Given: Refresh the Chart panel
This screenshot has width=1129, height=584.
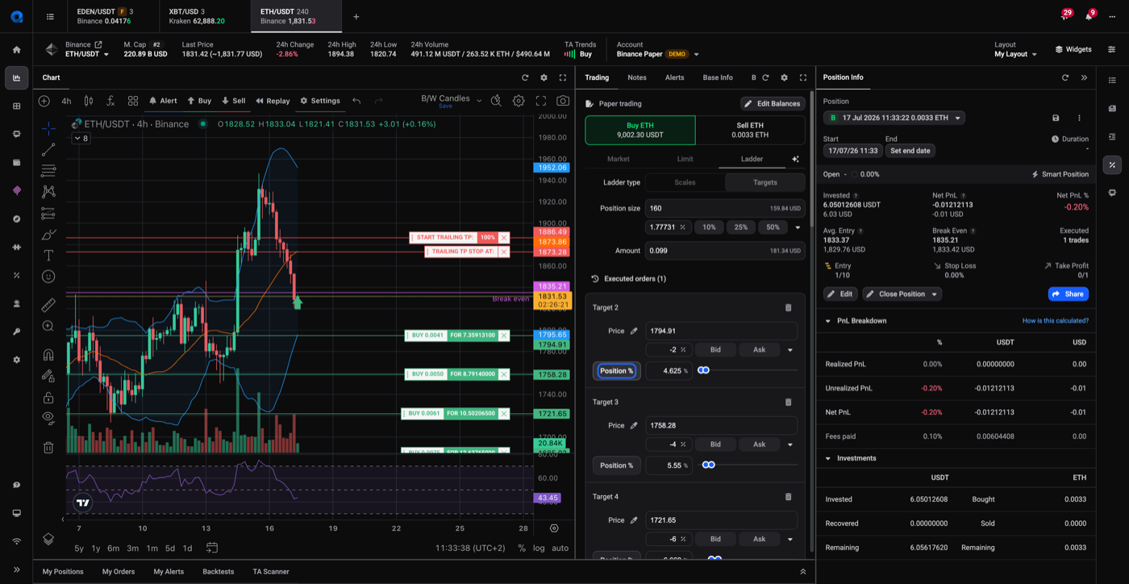Looking at the screenshot, I should (x=525, y=77).
